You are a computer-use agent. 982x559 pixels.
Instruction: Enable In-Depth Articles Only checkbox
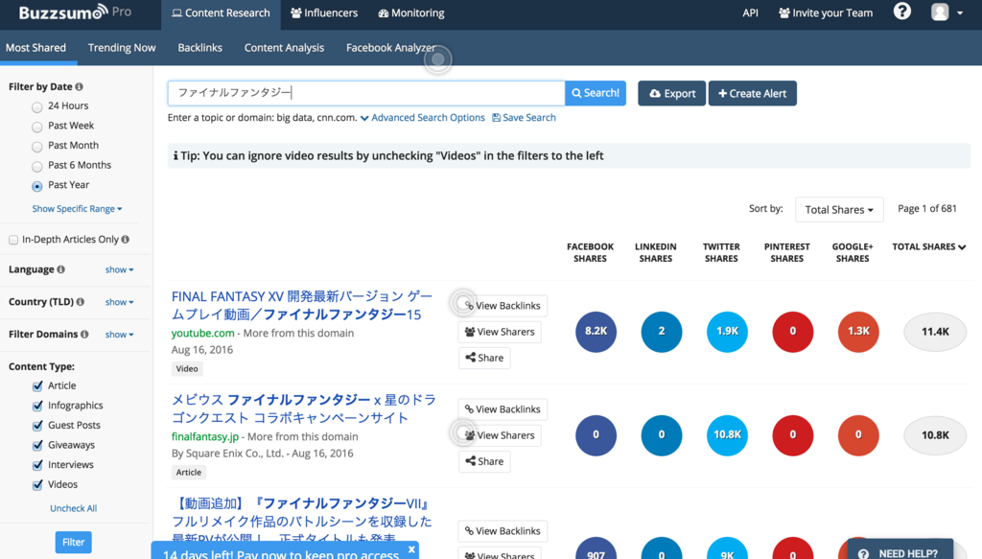point(13,240)
